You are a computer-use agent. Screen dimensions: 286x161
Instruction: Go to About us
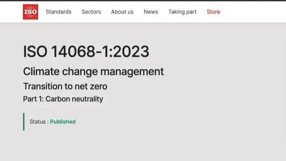(122, 12)
